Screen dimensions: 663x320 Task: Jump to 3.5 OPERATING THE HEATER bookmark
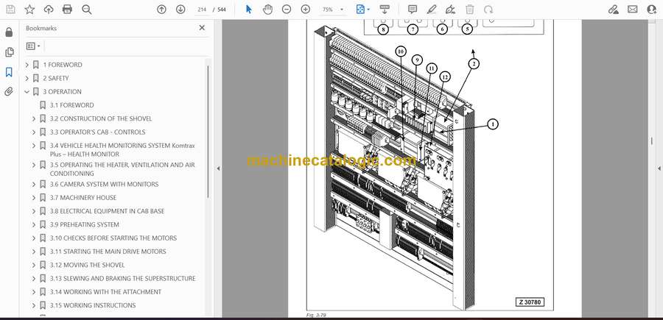122,169
